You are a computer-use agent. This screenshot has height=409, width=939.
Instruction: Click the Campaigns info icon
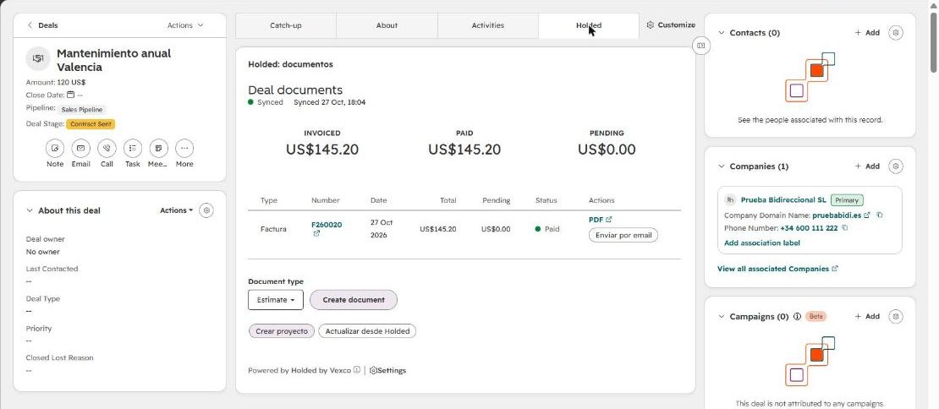click(797, 316)
